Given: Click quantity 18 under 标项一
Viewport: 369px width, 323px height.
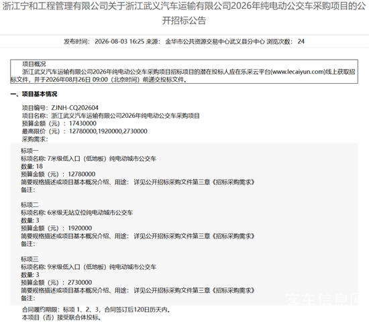Looking at the screenshot, I should point(40,166).
